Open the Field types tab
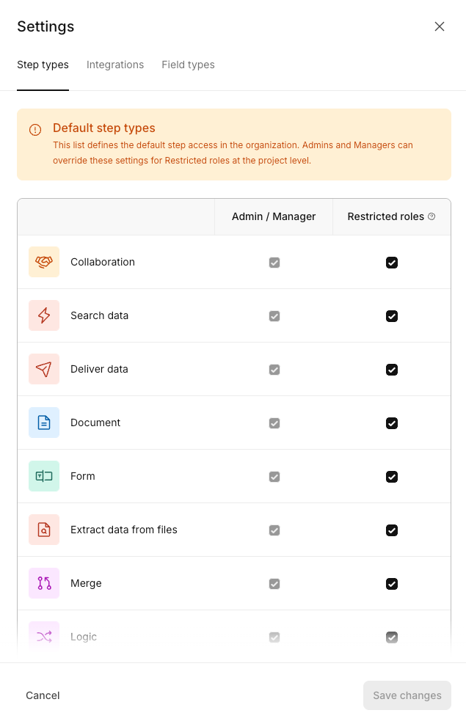The width and height of the screenshot is (466, 724). [x=188, y=65]
